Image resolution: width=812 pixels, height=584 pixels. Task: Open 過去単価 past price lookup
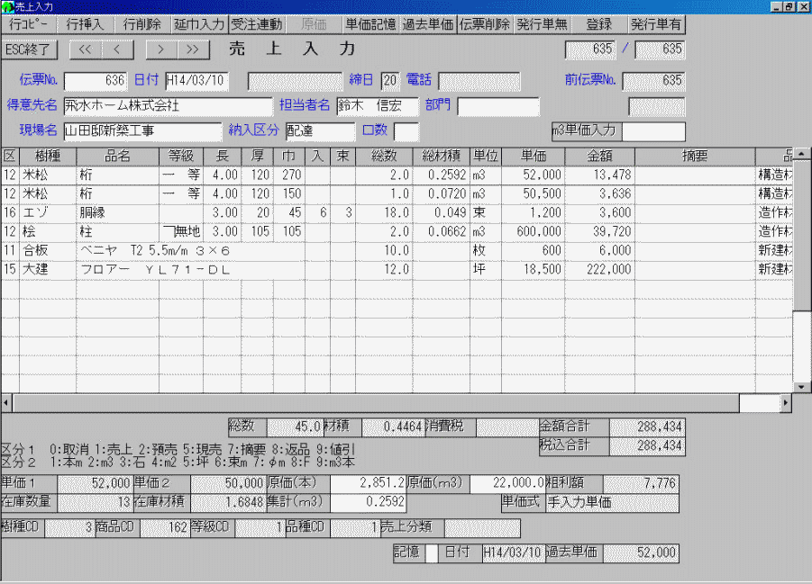click(428, 24)
